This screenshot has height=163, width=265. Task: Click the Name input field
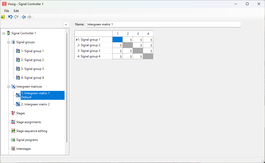click(164, 25)
